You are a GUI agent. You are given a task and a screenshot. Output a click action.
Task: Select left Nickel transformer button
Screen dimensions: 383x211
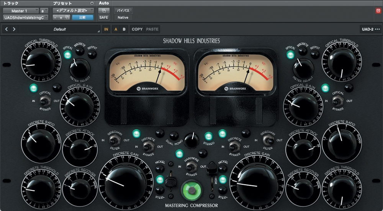[x=160, y=169]
